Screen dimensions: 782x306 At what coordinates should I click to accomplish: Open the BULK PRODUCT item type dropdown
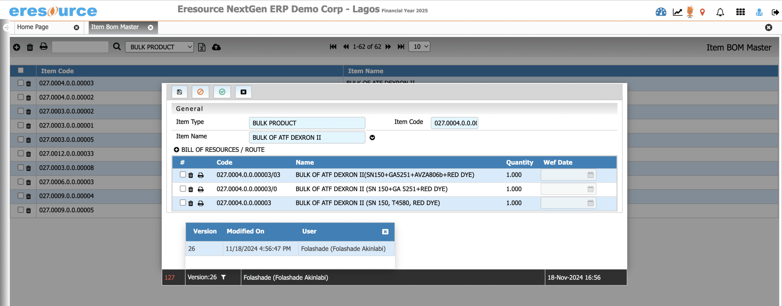(x=159, y=47)
